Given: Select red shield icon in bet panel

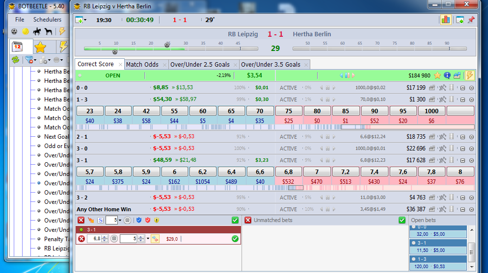Looking at the screenshot, I should tap(148, 220).
